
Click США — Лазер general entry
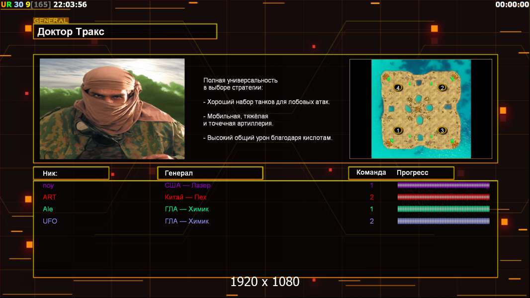pos(187,185)
